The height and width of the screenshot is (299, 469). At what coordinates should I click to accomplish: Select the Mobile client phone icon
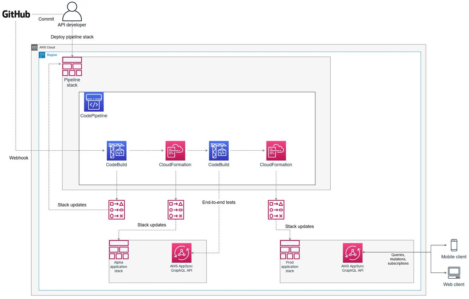click(454, 245)
